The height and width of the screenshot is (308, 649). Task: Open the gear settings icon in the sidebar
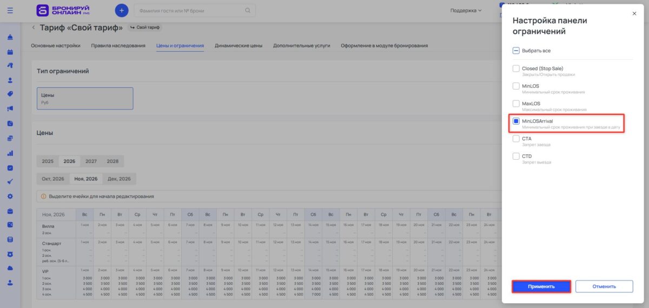[x=10, y=196]
